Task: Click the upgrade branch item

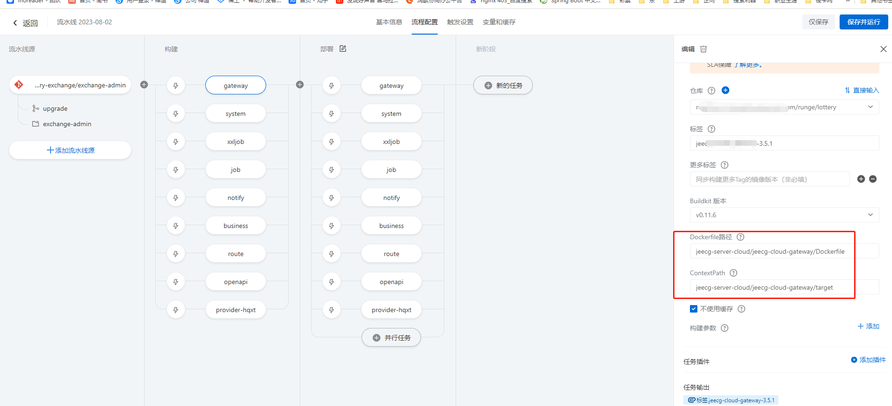Action: [50, 108]
